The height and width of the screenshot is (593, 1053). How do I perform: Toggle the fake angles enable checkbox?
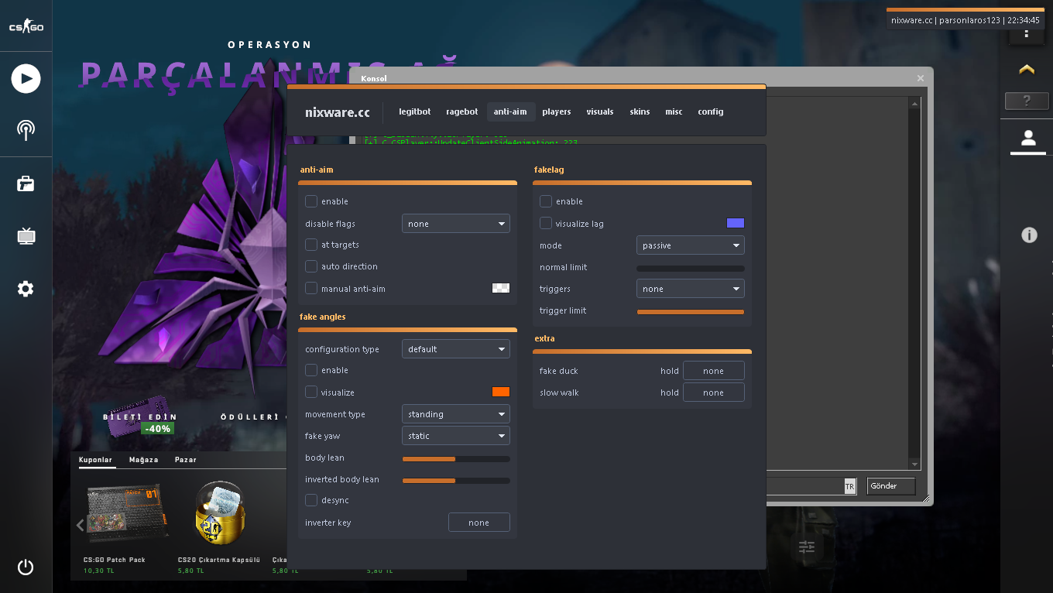point(310,370)
